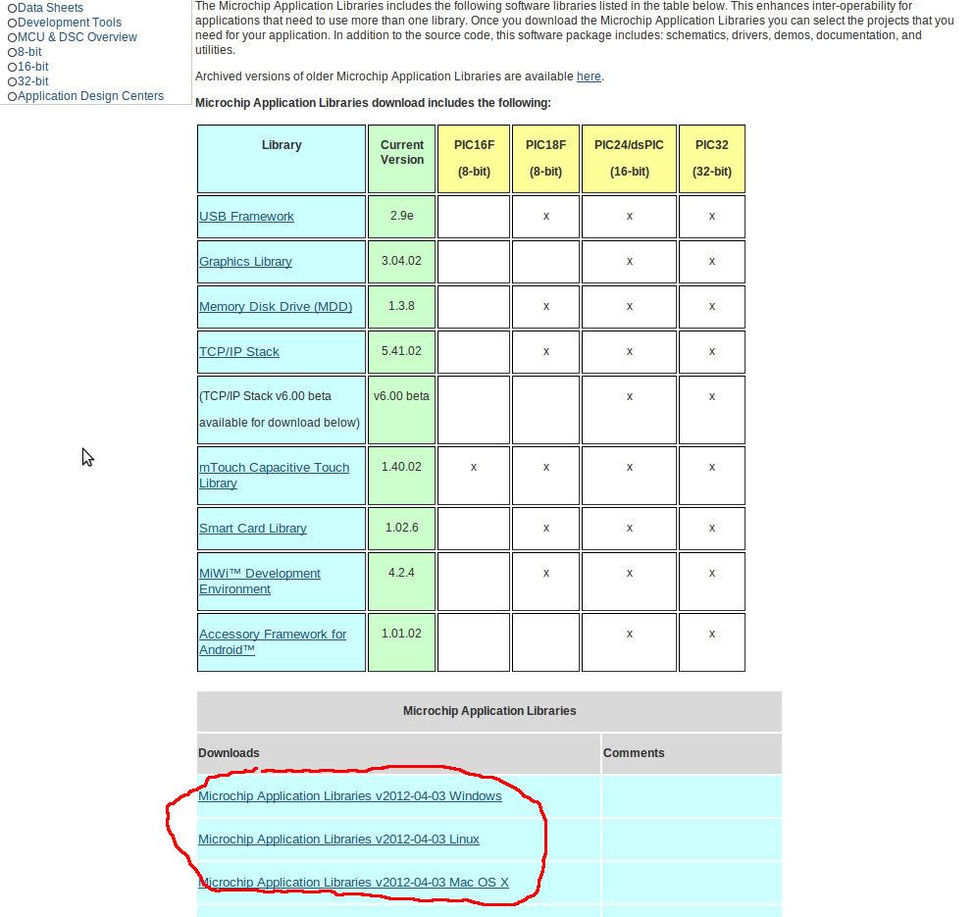The width and height of the screenshot is (977, 917).
Task: Open the Graphics Library link
Action: coord(245,262)
